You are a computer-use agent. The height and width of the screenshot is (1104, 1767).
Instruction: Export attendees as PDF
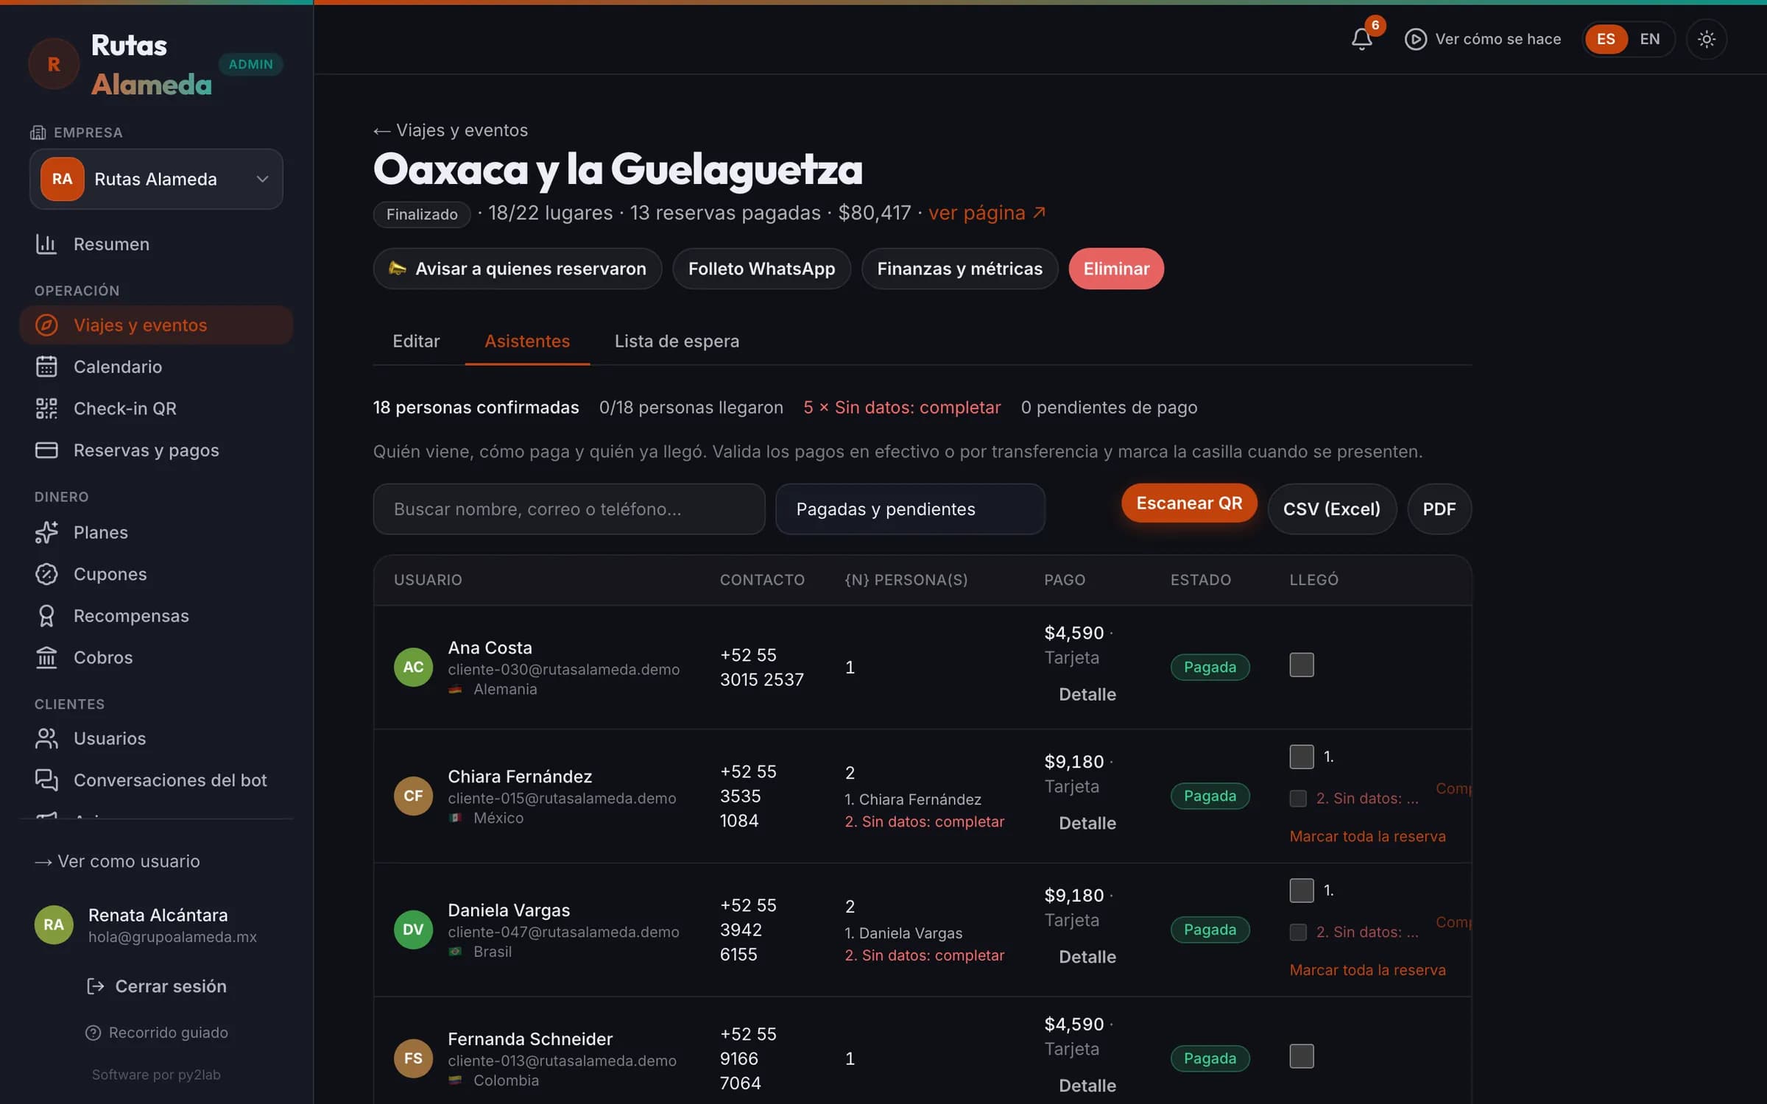[1439, 509]
